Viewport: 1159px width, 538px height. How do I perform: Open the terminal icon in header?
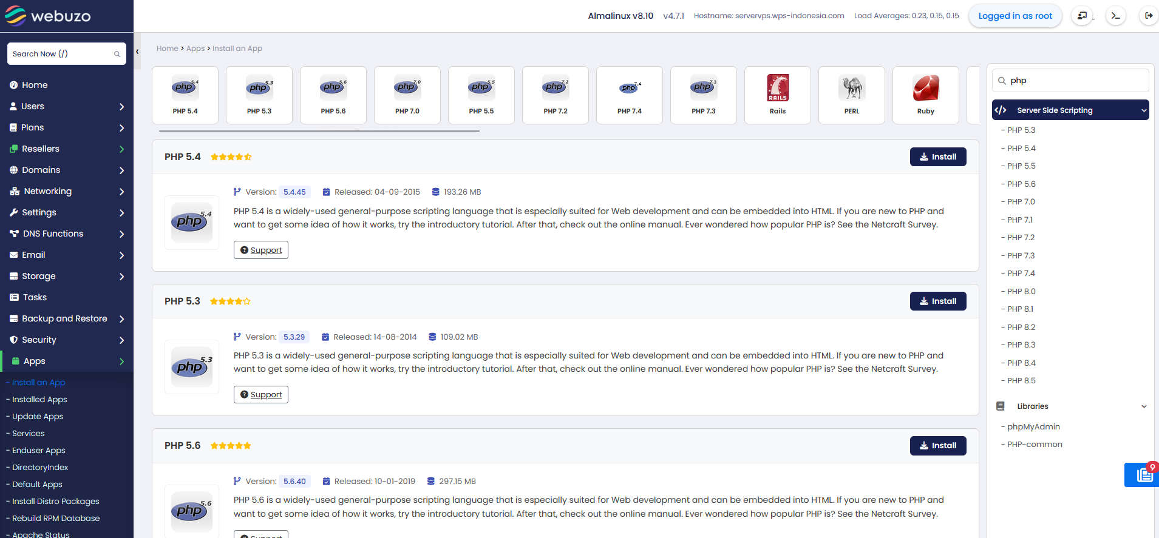pos(1116,16)
